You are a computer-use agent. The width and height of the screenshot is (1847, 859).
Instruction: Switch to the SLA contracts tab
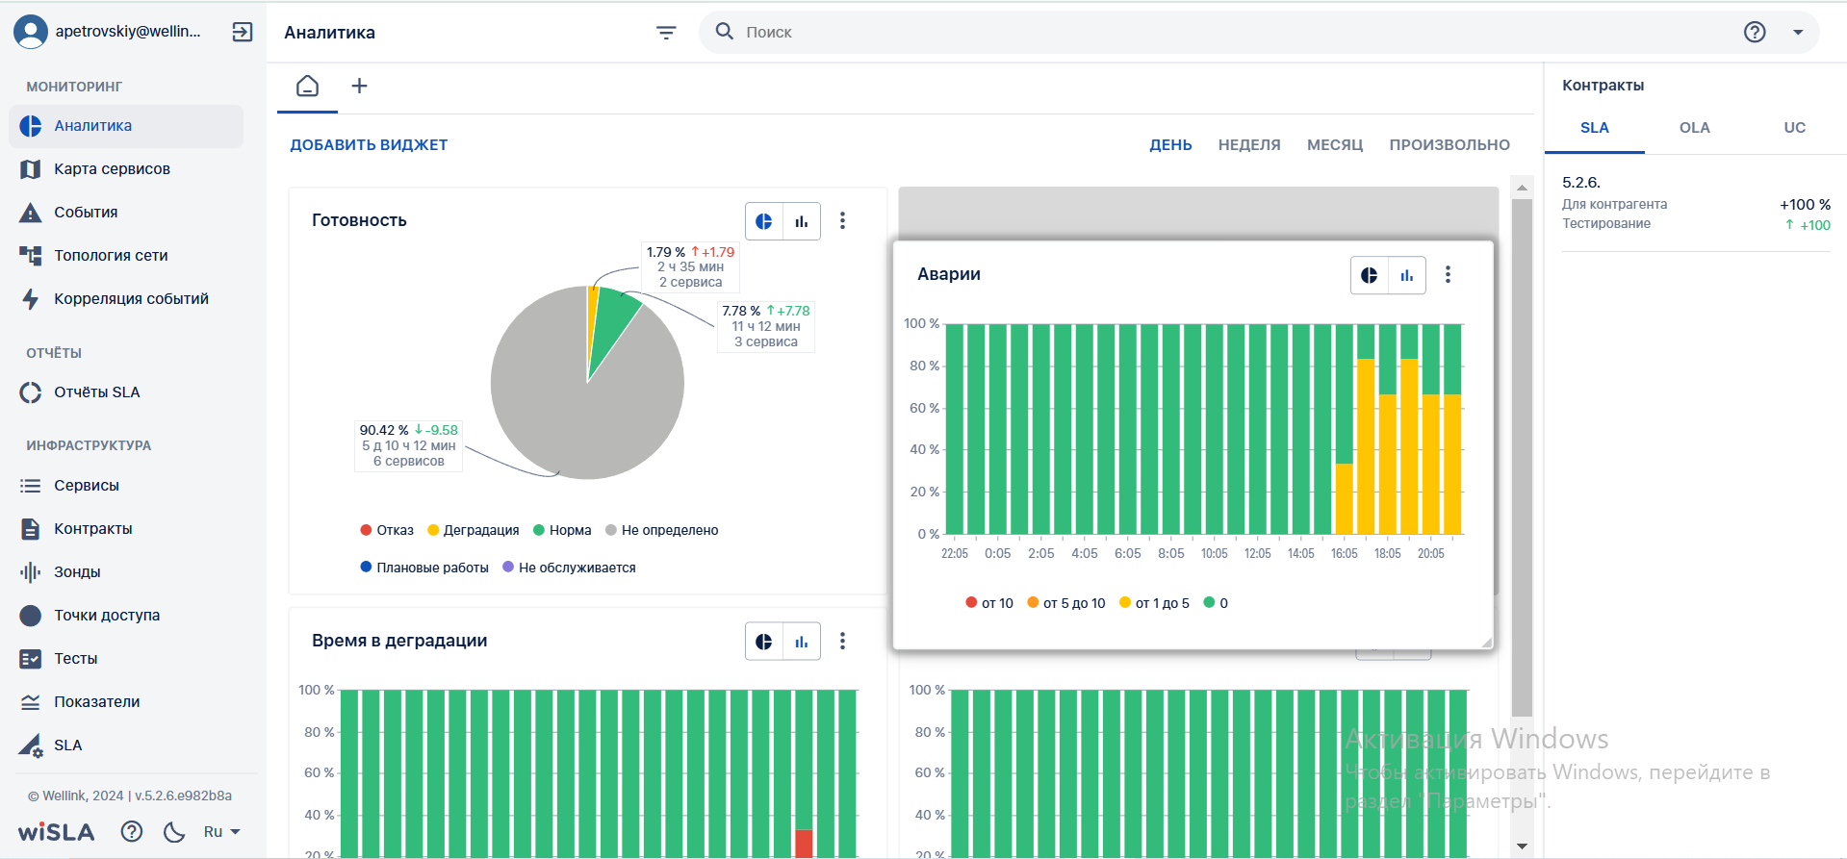pyautogui.click(x=1595, y=128)
